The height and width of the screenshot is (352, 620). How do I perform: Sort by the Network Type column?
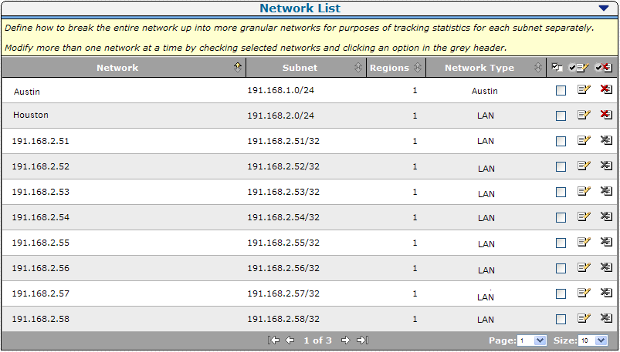tap(479, 67)
